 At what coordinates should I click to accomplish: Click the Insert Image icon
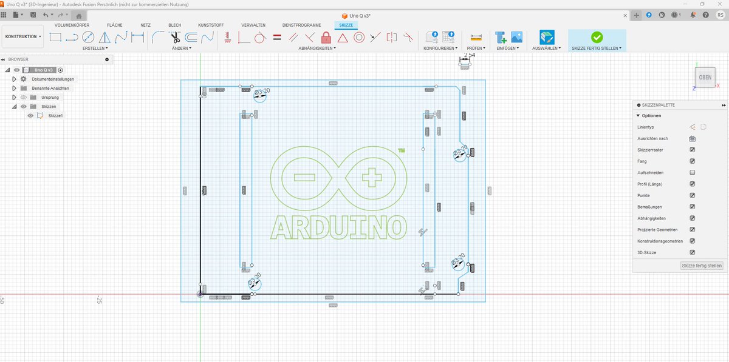[x=517, y=37]
